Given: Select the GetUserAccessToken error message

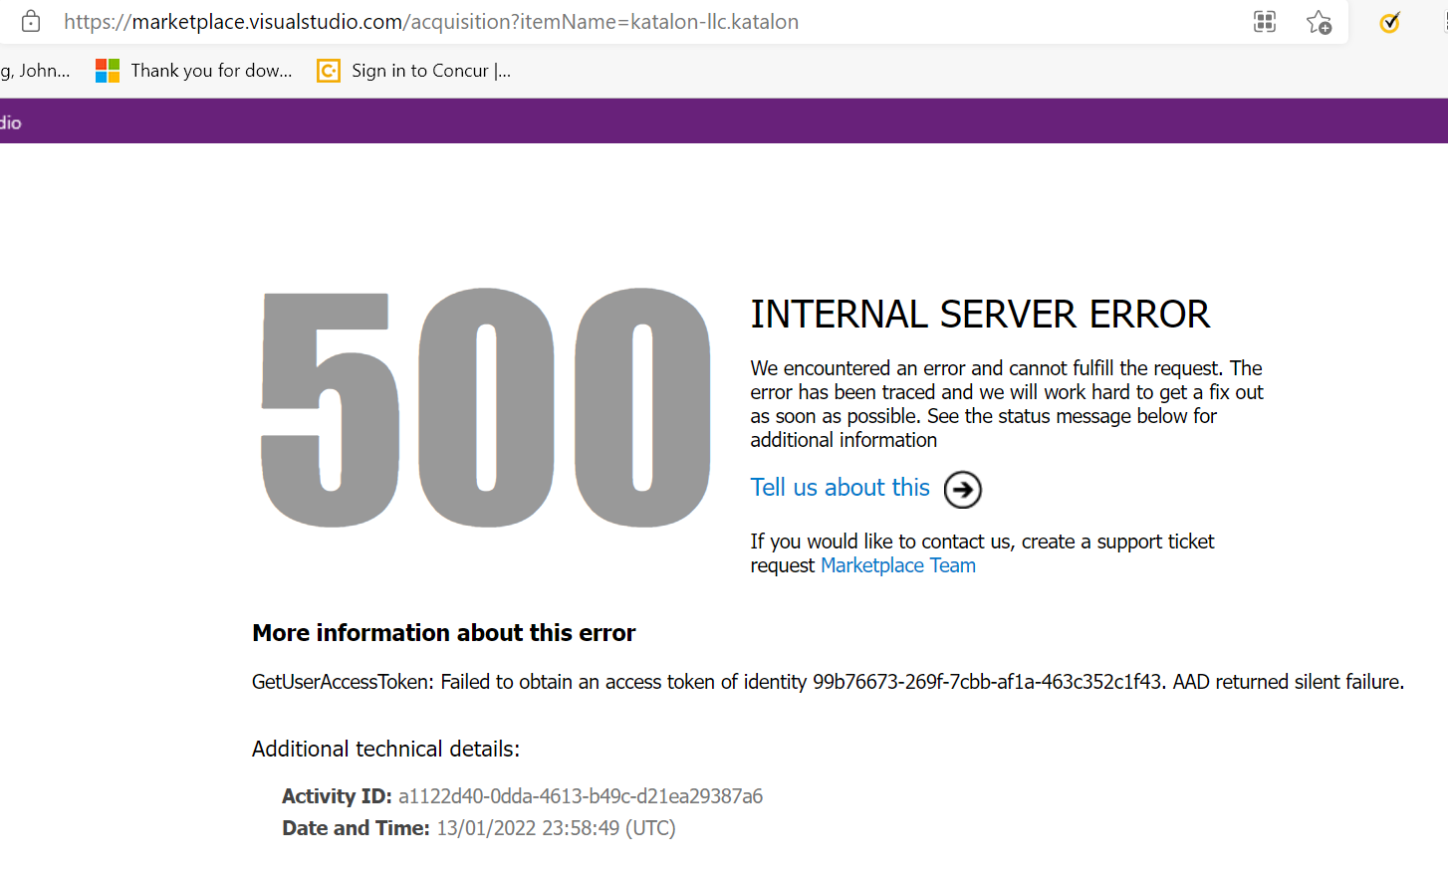Looking at the screenshot, I should pos(827,682).
